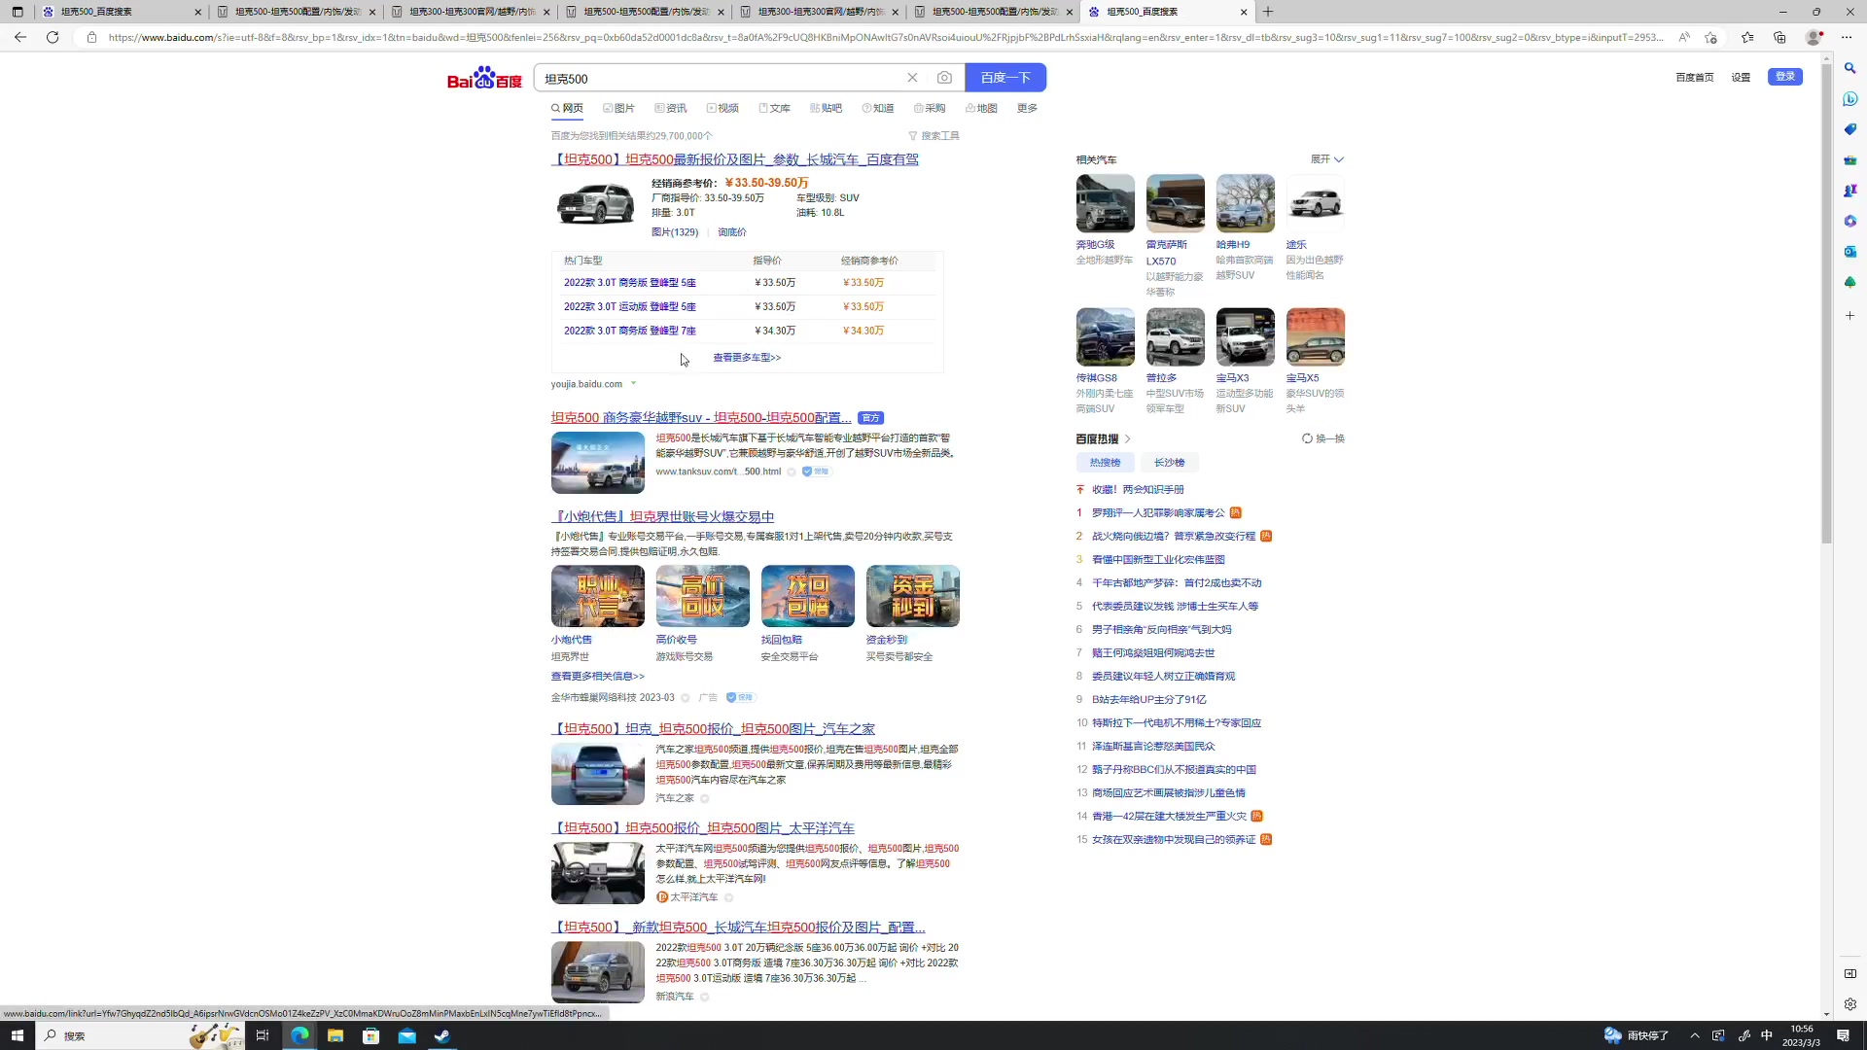Screen dimensions: 1867x1050
Task: Switch to the 图片 search tab
Action: tap(618, 108)
